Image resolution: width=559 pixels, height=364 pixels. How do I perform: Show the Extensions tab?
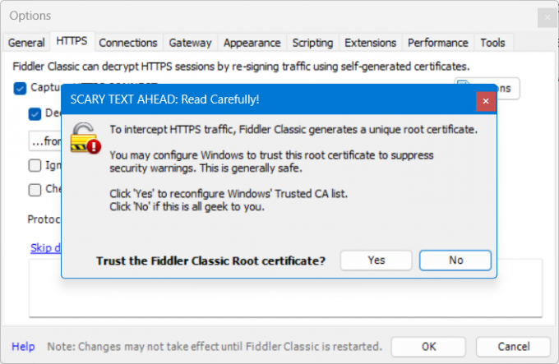[x=370, y=43]
